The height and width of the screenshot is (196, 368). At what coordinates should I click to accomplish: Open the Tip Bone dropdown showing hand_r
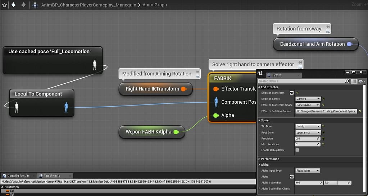tap(308, 126)
